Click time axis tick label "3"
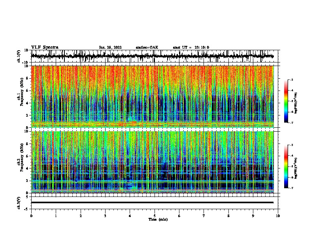 click(x=105, y=216)
